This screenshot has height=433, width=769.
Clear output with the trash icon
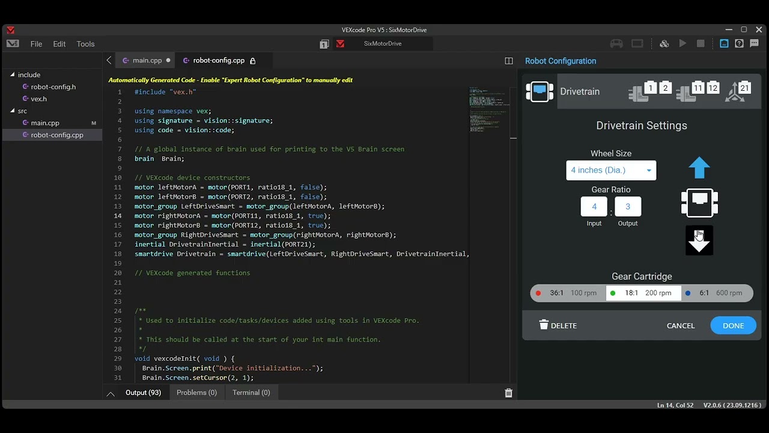(x=509, y=393)
